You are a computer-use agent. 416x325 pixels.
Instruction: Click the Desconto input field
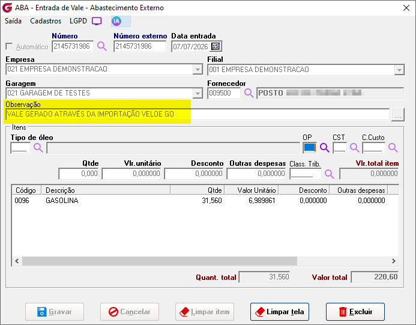[x=194, y=174]
